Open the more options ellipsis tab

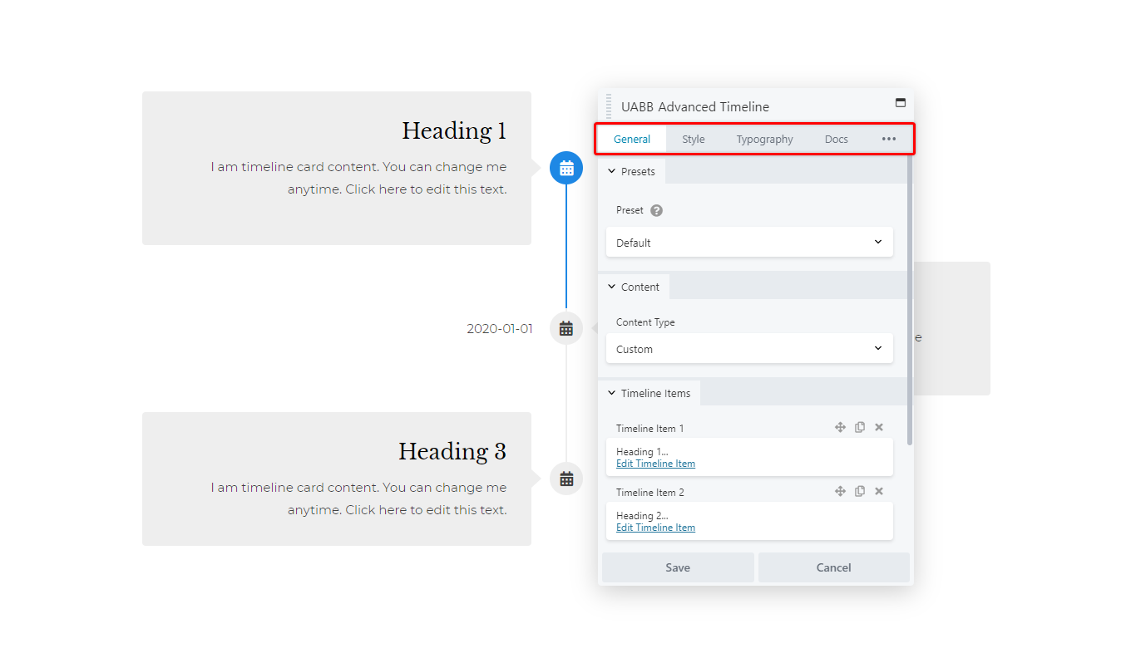tap(889, 139)
